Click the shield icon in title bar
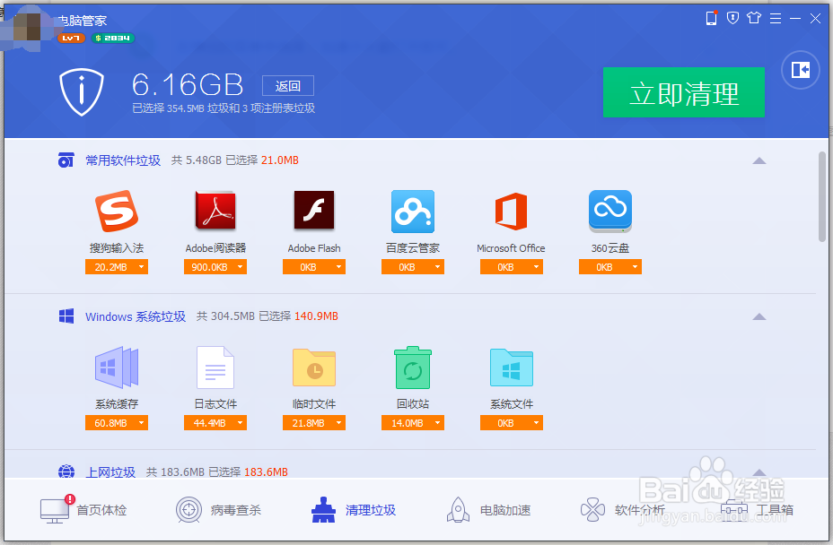This screenshot has width=833, height=545. [x=732, y=18]
